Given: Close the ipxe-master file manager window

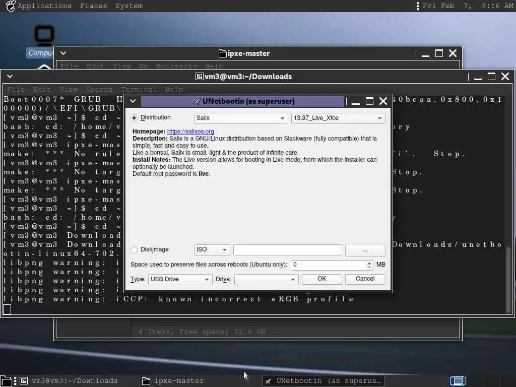Looking at the screenshot, I should click(x=453, y=53).
